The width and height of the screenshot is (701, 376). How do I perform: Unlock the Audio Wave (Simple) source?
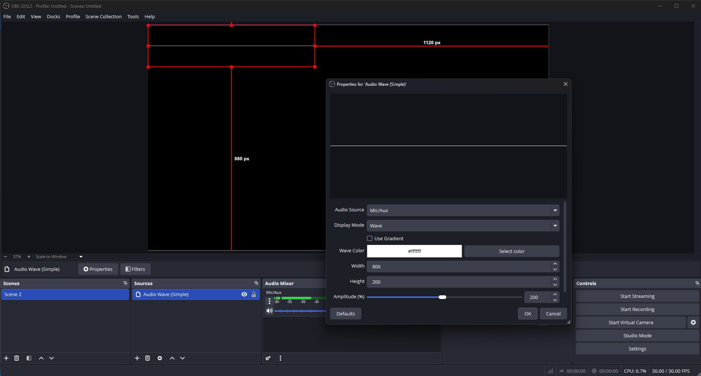tap(254, 294)
